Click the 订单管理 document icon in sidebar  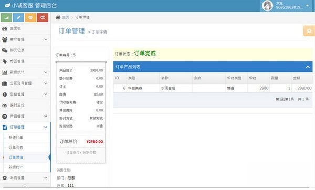tap(4, 128)
